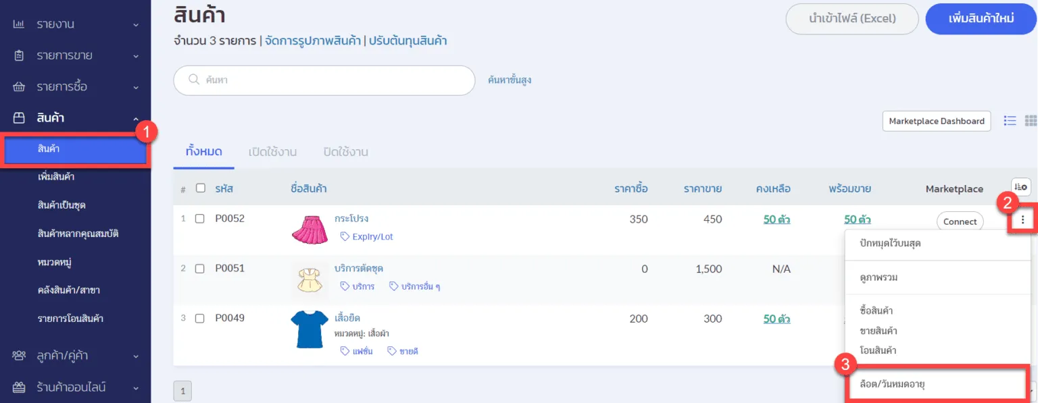Click the pink skirt product image
The width and height of the screenshot is (1038, 403).
click(x=310, y=230)
